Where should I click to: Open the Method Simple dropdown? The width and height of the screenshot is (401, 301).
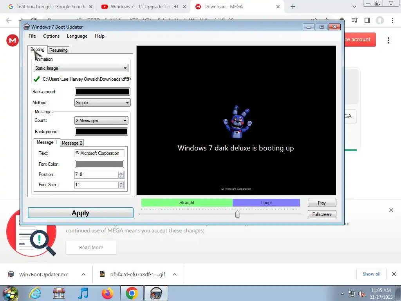pyautogui.click(x=102, y=103)
